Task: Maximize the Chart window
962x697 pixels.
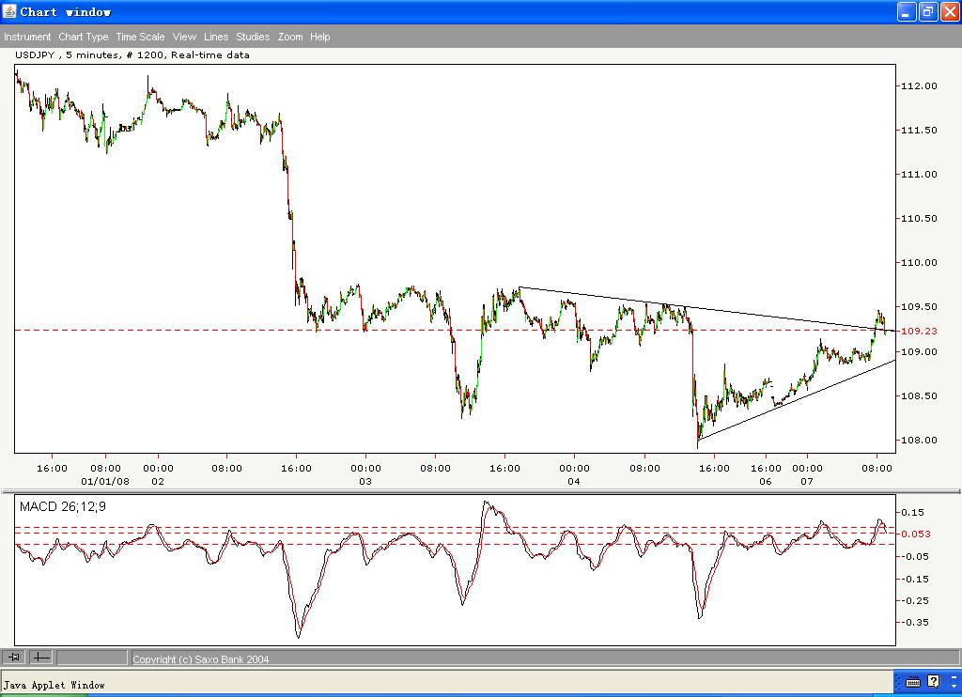Action: pos(927,11)
